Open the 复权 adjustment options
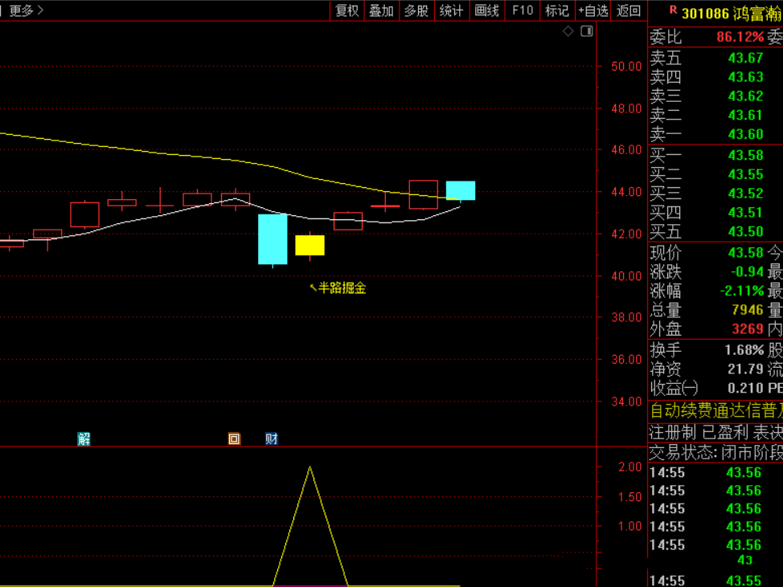 click(x=347, y=10)
